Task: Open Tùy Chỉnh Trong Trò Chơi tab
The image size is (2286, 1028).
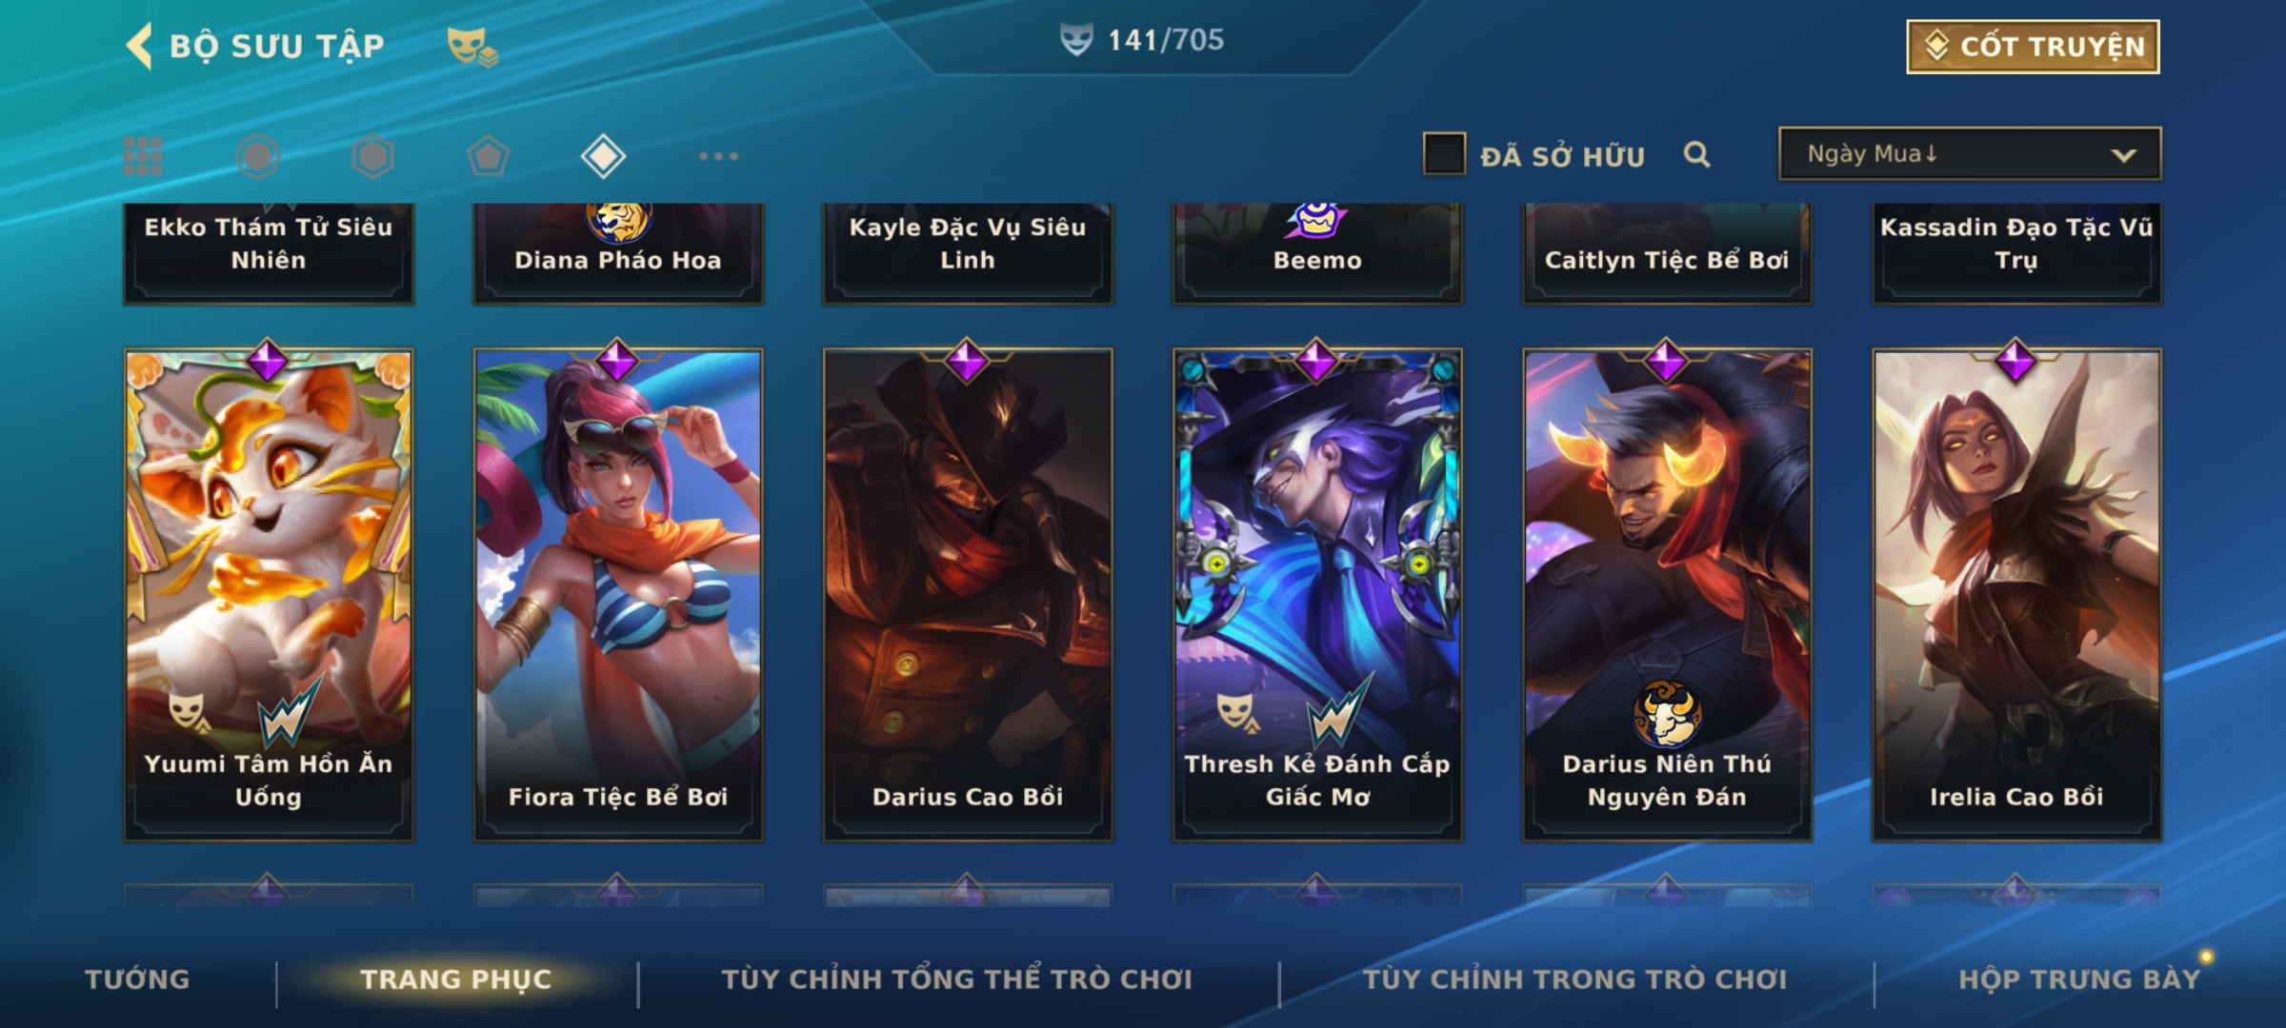Action: tap(1574, 979)
